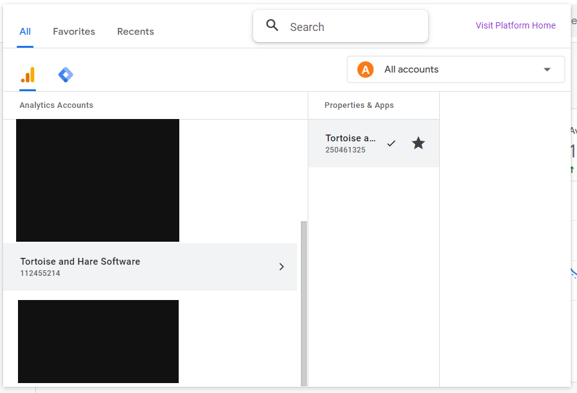Click the checkmark on the Tortoise property
Image resolution: width=577 pixels, height=393 pixels.
tap(391, 143)
